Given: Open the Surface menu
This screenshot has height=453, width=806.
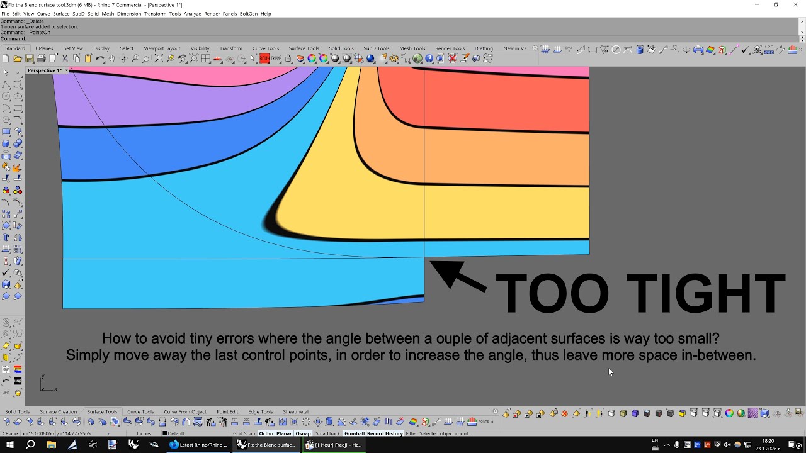Looking at the screenshot, I should point(61,14).
